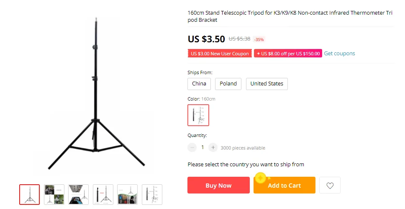Click the main tripod product image
Image resolution: width=405 pixels, height=209 pixels.
pyautogui.click(x=96, y=94)
